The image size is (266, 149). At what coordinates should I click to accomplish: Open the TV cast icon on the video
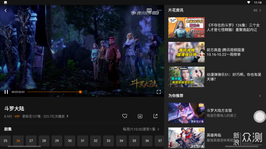[149, 10]
